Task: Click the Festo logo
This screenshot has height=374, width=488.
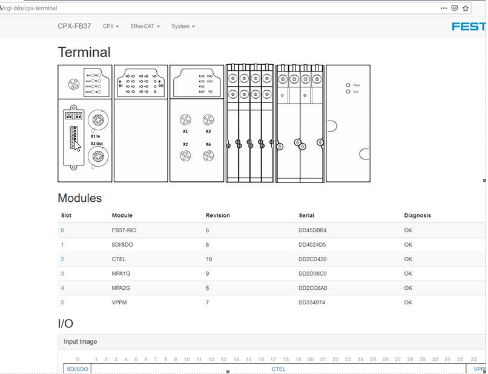Action: 469,27
